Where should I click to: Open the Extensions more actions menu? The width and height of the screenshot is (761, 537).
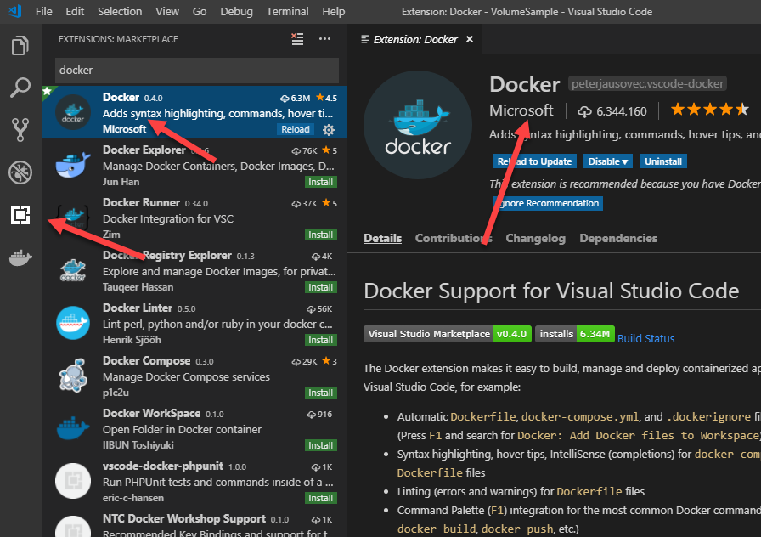coord(324,39)
